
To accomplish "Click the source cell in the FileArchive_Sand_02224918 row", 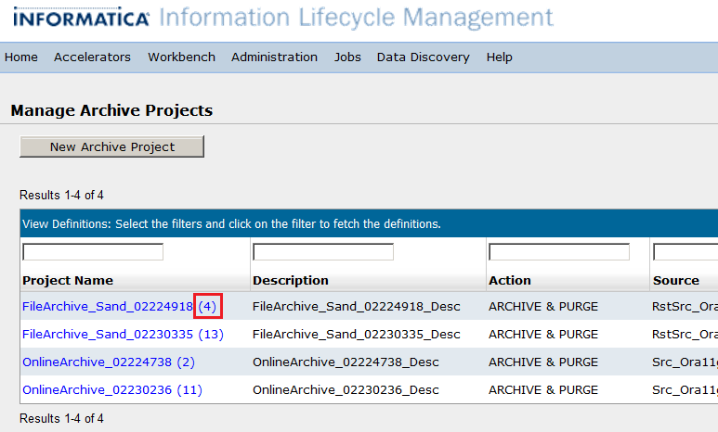I will point(685,306).
